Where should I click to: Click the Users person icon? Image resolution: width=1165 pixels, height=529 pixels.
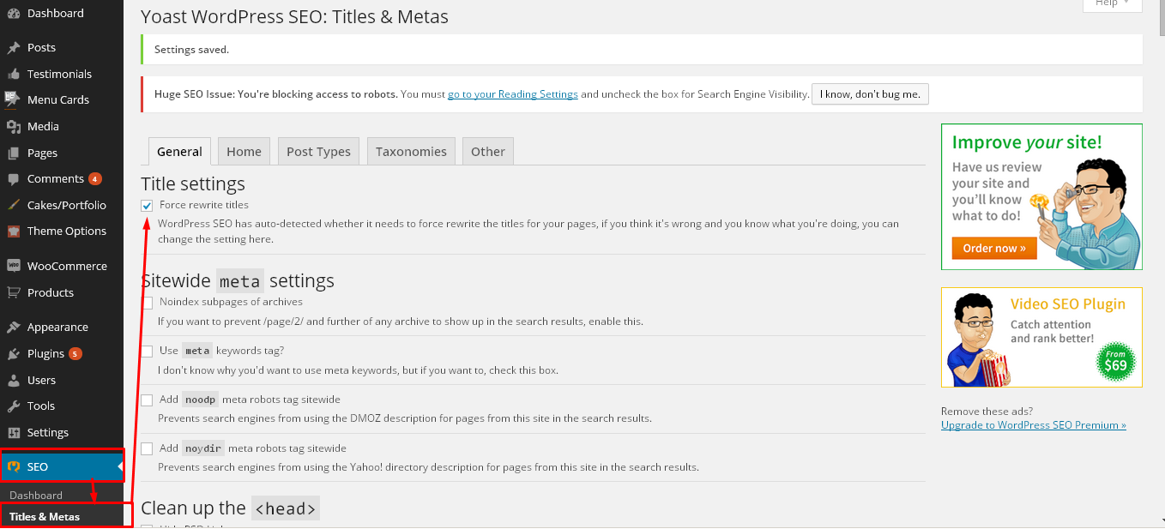[13, 381]
